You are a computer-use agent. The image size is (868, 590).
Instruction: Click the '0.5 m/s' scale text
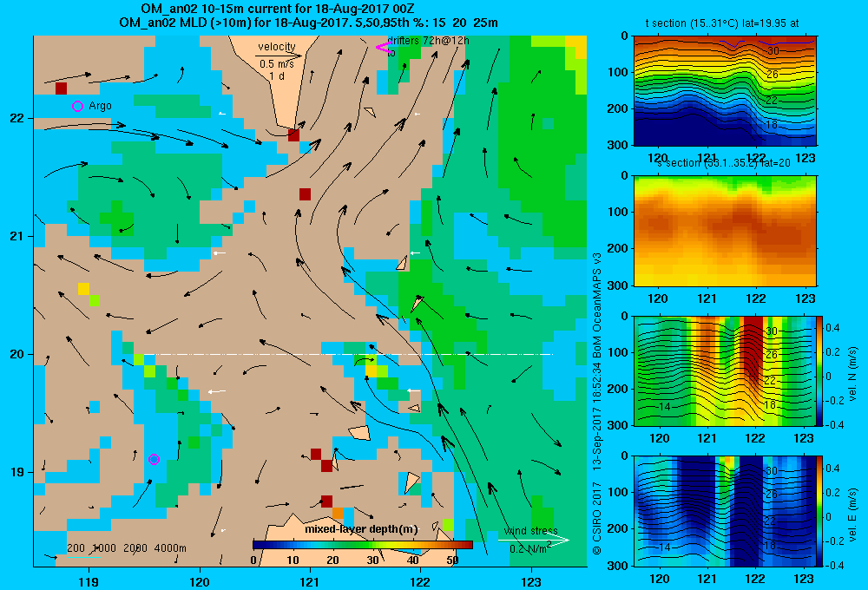(x=277, y=64)
